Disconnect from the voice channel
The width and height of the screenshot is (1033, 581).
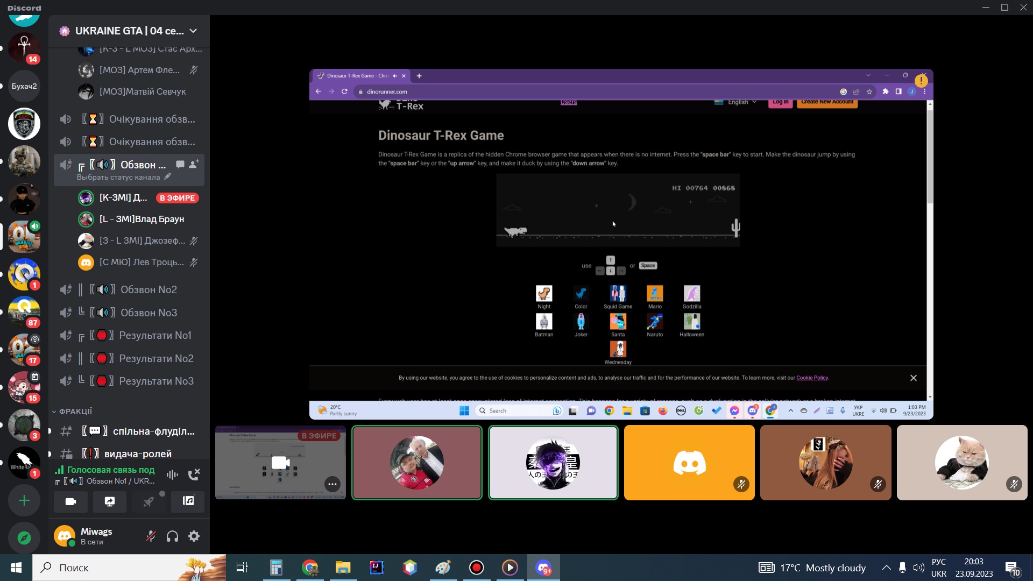click(x=194, y=474)
